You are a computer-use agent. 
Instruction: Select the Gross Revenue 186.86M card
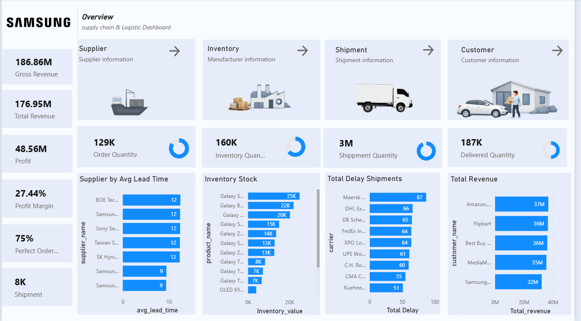pos(37,67)
